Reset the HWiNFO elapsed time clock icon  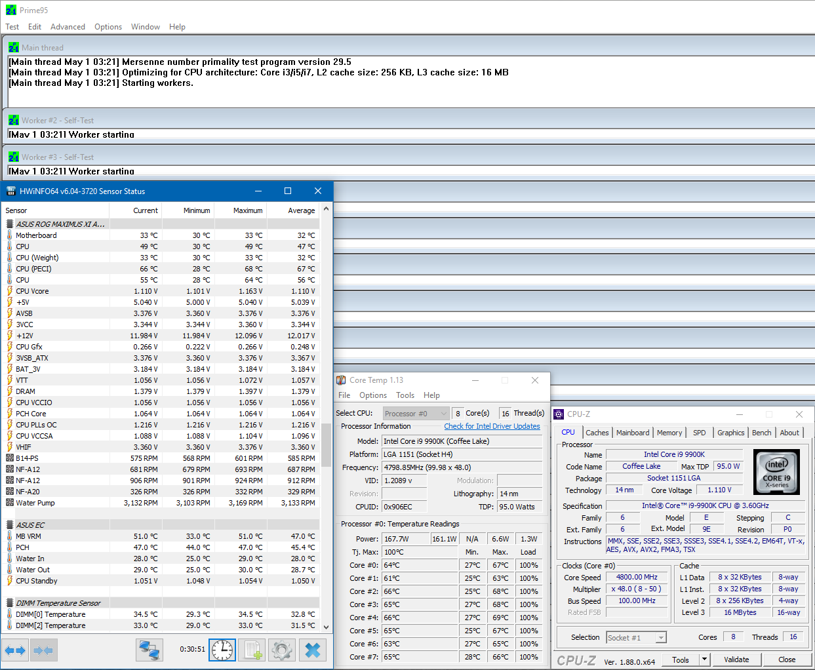coord(222,650)
